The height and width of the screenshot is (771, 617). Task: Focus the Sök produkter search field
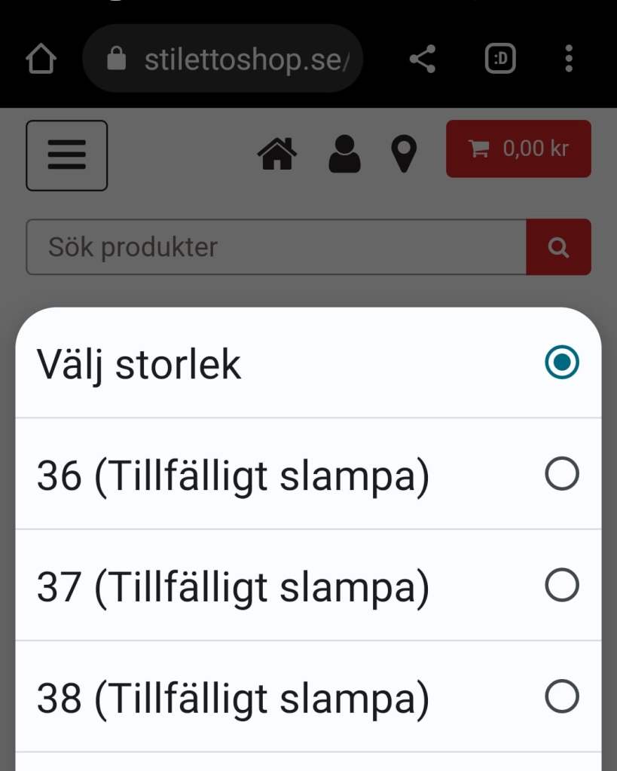coord(276,247)
